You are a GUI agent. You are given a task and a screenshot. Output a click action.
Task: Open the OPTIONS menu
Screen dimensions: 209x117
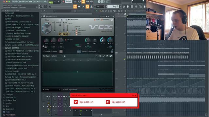coord(36,1)
